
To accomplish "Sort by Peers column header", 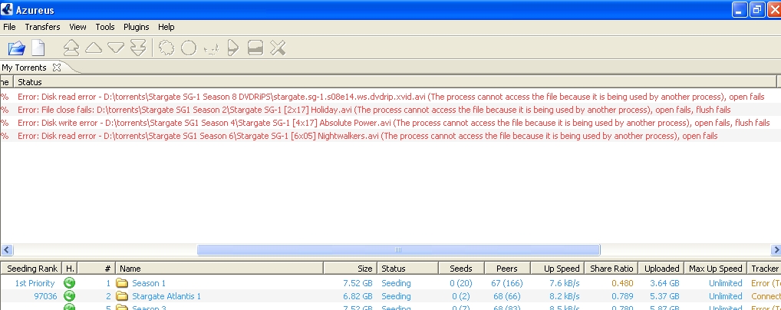I will click(507, 268).
